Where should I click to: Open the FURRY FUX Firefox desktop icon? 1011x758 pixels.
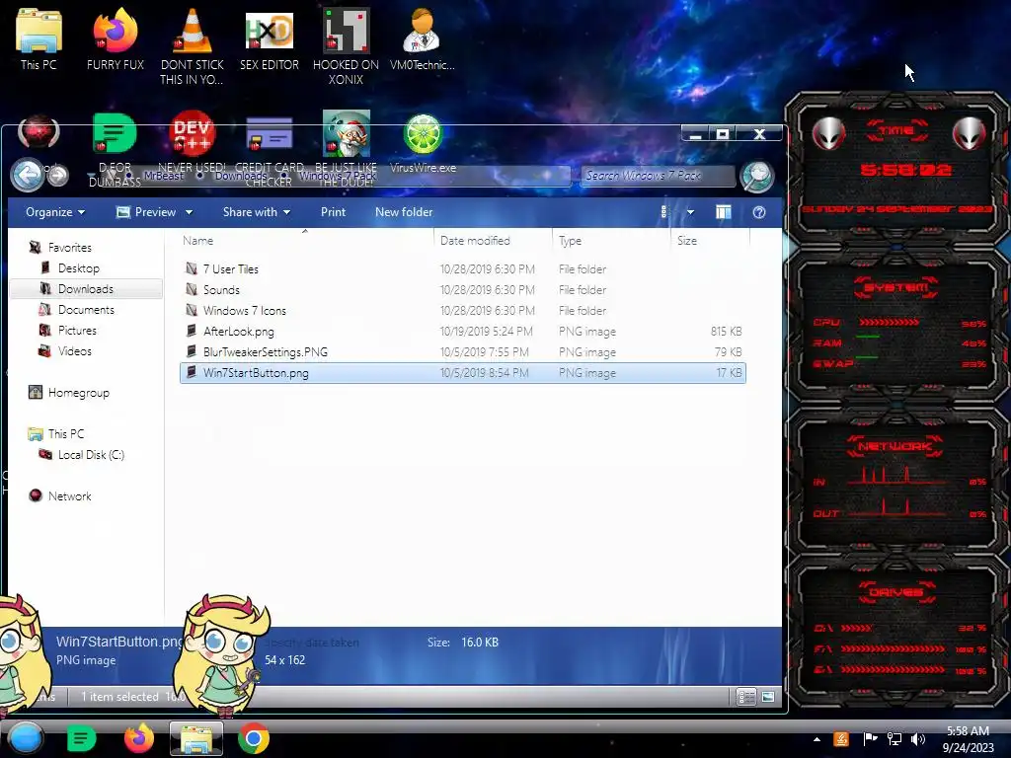coord(116,38)
